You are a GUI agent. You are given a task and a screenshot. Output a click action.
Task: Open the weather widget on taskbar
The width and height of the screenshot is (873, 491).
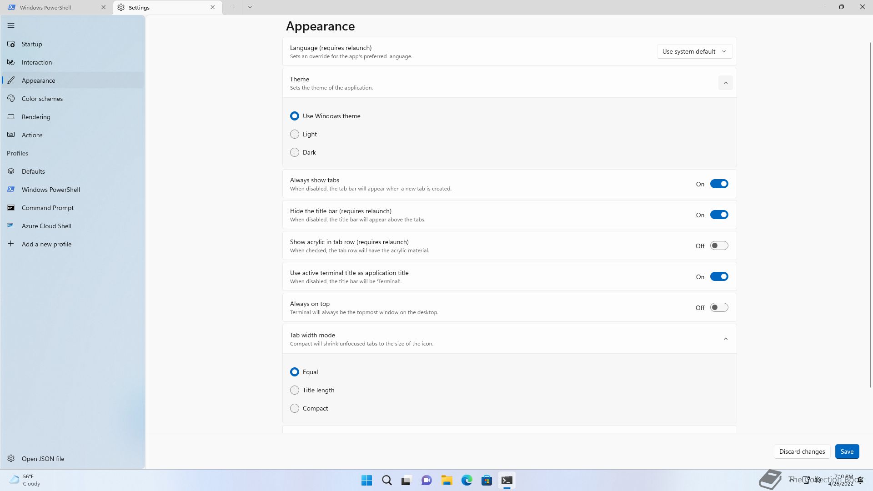(x=25, y=480)
